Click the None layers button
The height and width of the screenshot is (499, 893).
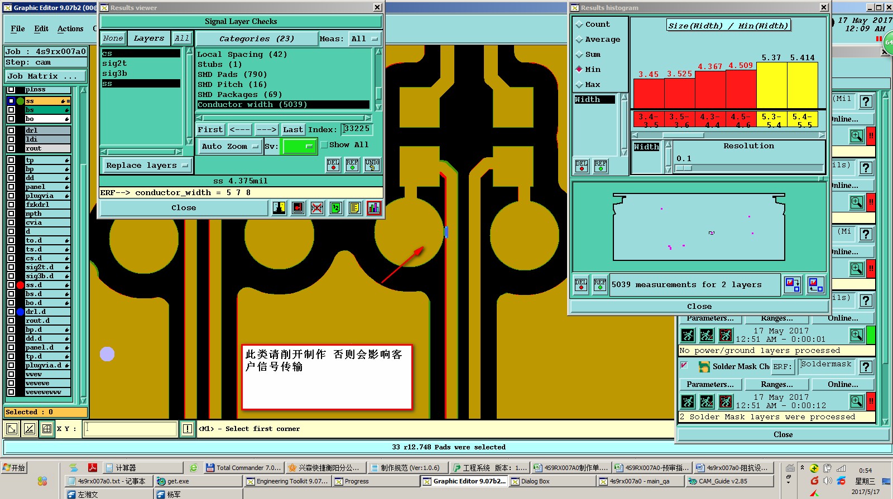[x=113, y=38]
